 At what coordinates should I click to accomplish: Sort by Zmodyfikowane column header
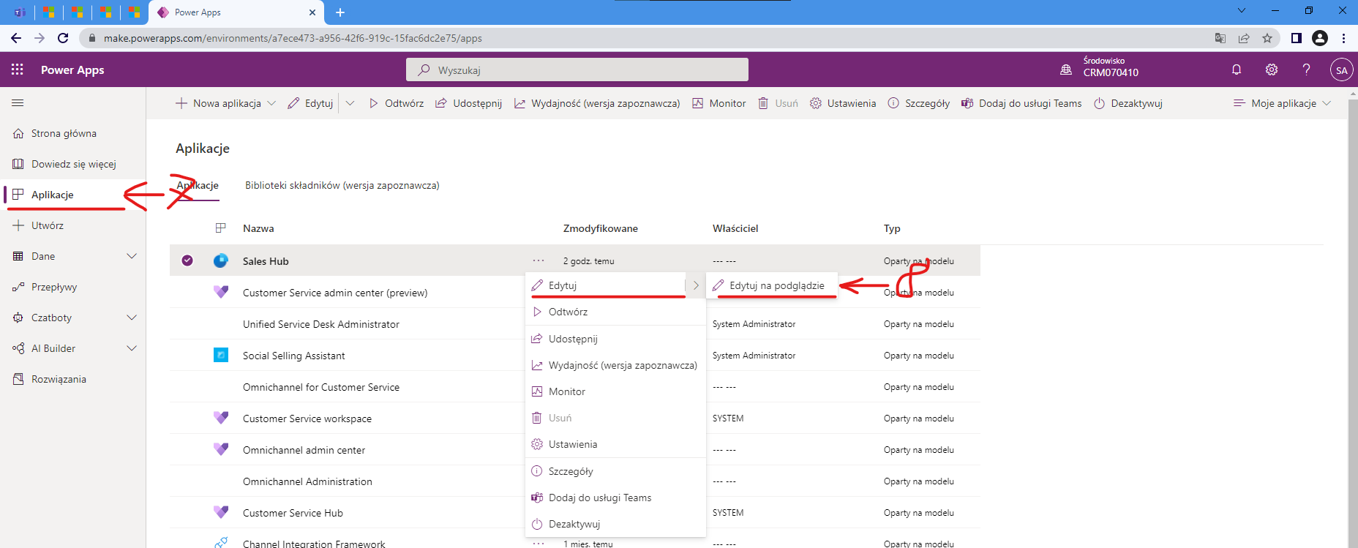pyautogui.click(x=600, y=228)
